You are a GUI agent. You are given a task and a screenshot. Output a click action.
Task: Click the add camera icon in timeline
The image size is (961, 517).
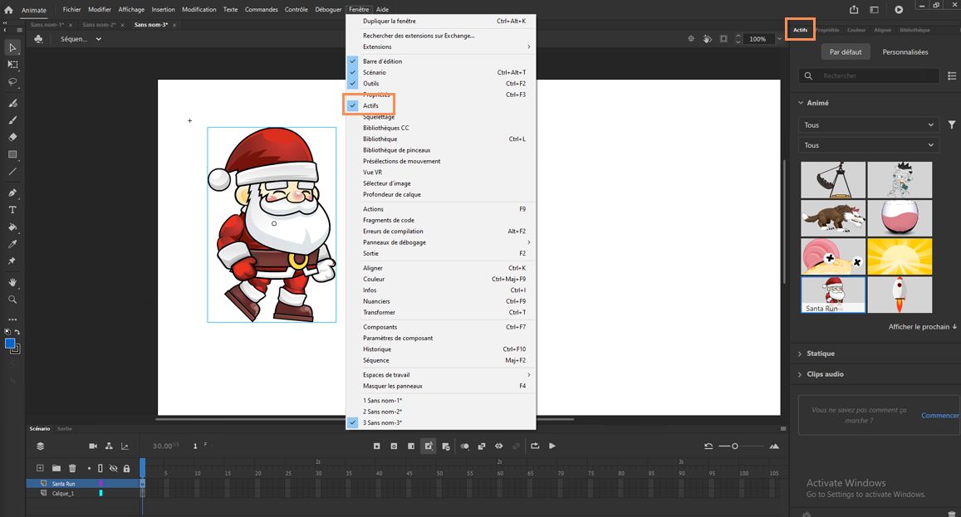pyautogui.click(x=92, y=446)
